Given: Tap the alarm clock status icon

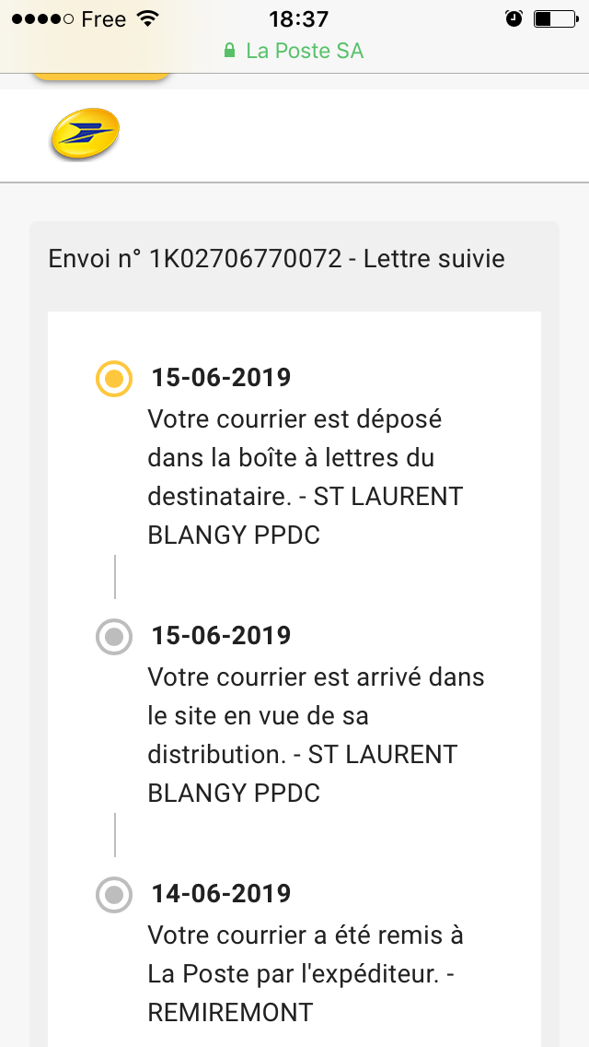Looking at the screenshot, I should pyautogui.click(x=514, y=18).
